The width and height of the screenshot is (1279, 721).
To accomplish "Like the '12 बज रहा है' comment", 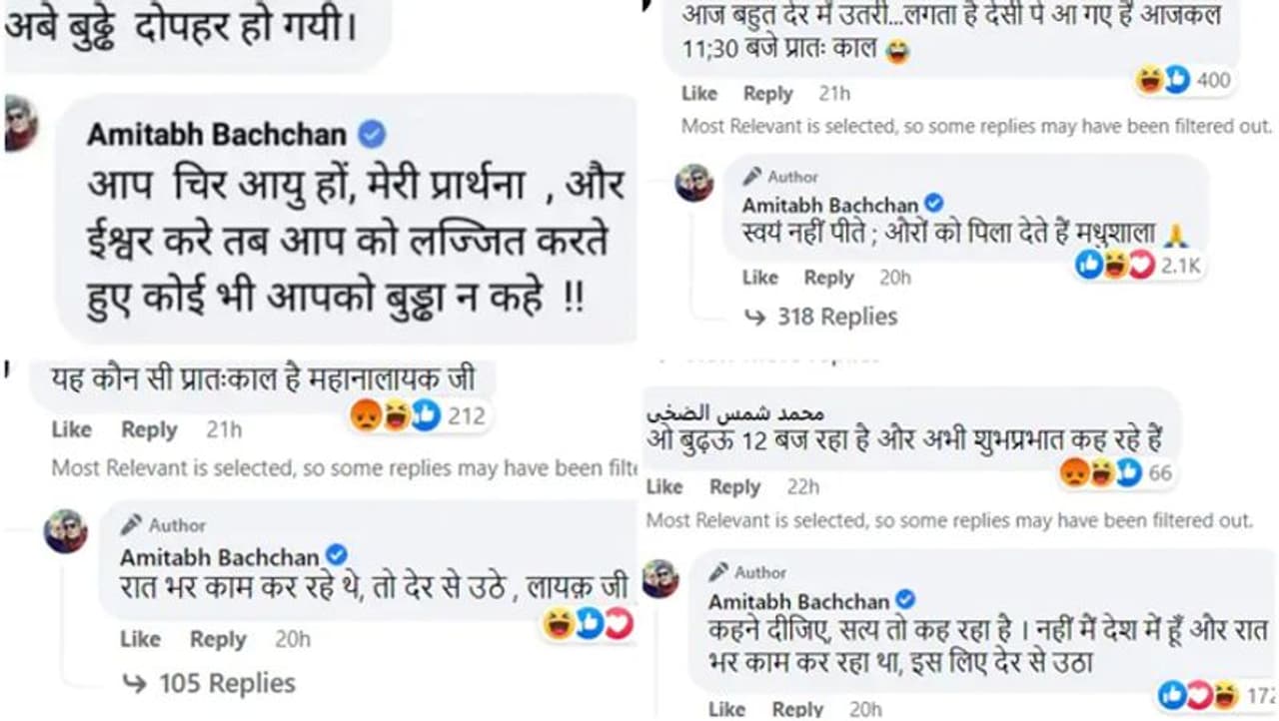I will pyautogui.click(x=664, y=486).
